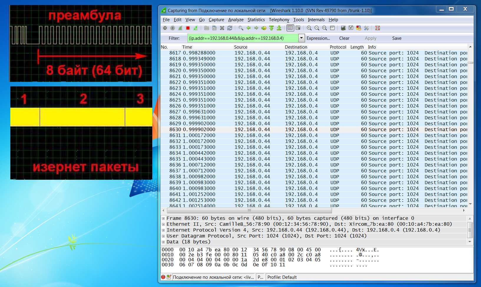
Task: Expand the Frame 8630 tree node
Action: [x=163, y=218]
